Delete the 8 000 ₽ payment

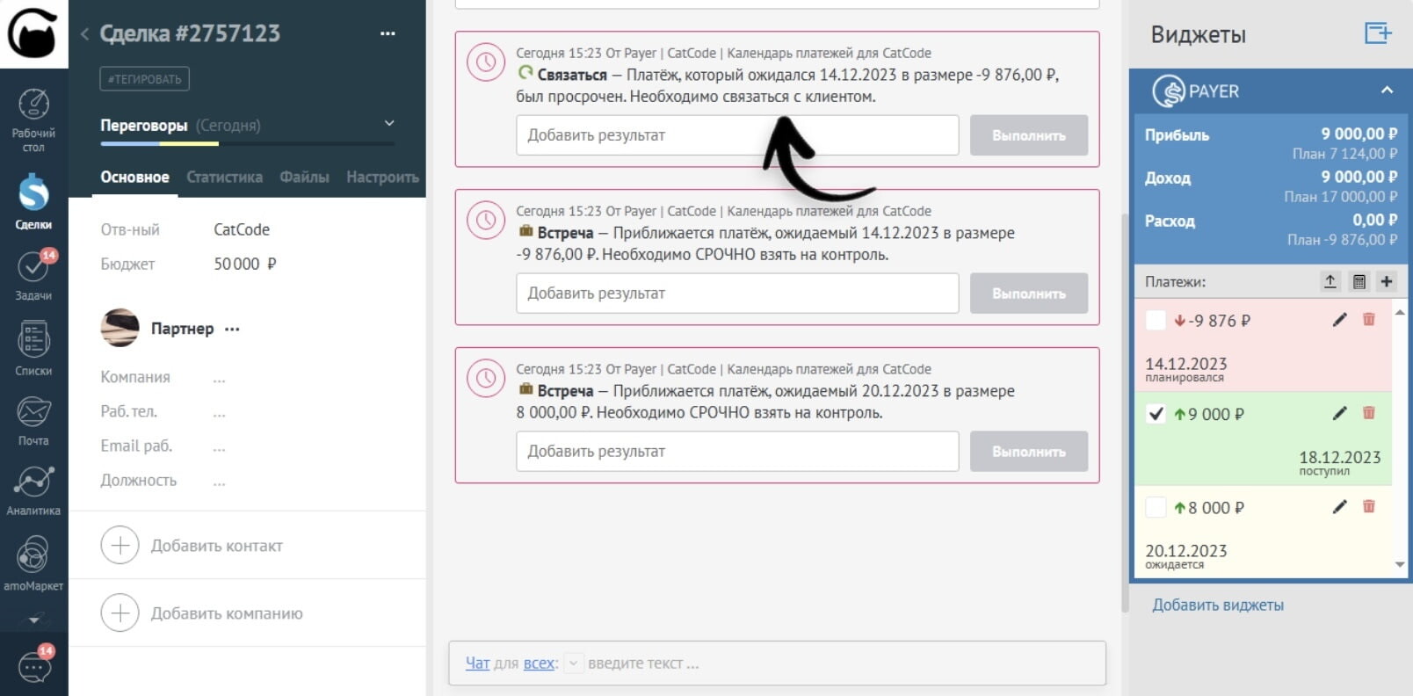[x=1368, y=506]
